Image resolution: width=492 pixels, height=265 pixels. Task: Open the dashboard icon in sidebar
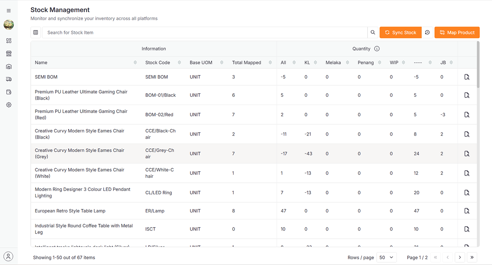pos(9,41)
